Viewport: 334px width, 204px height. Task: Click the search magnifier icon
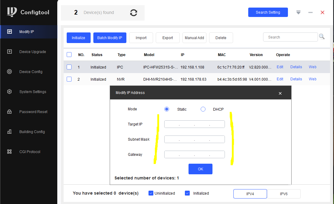click(322, 37)
